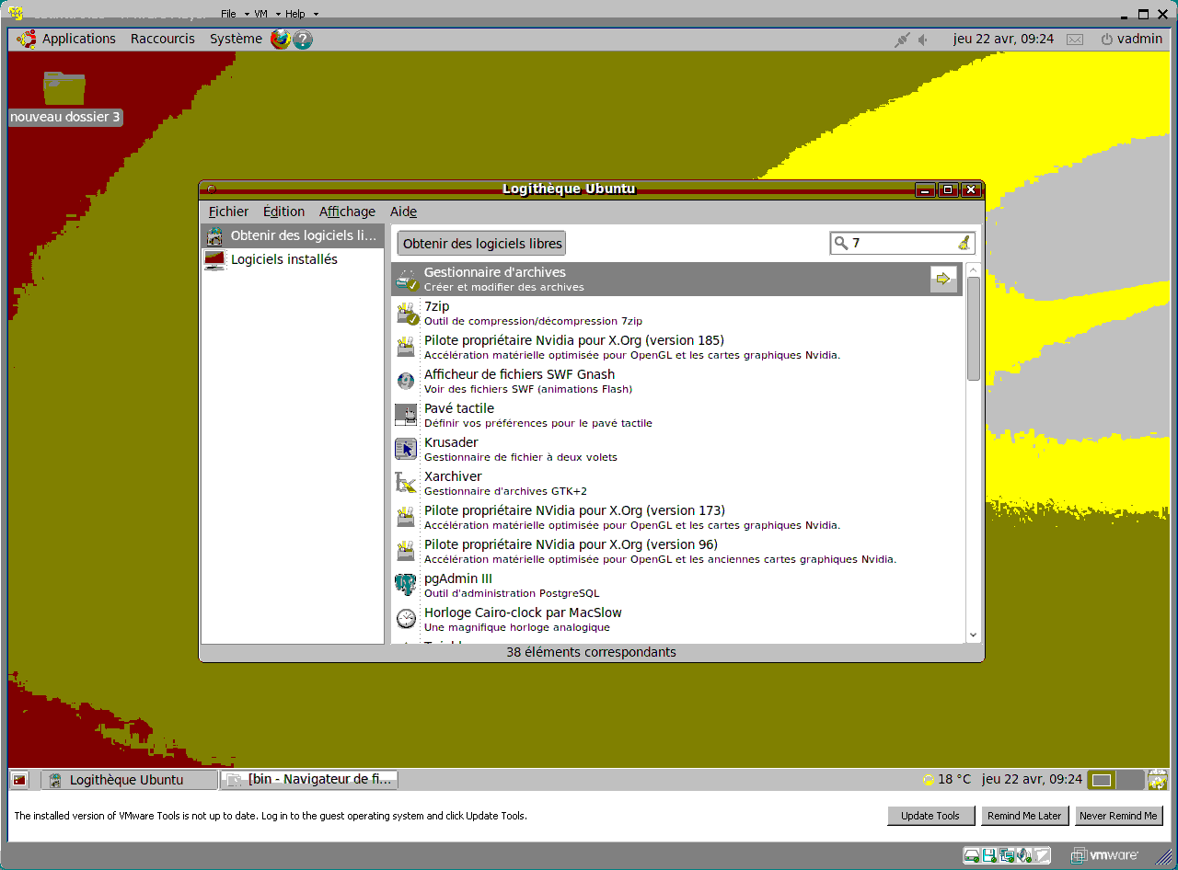Click the 7zip package icon
This screenshot has width=1178, height=870.
coord(406,314)
